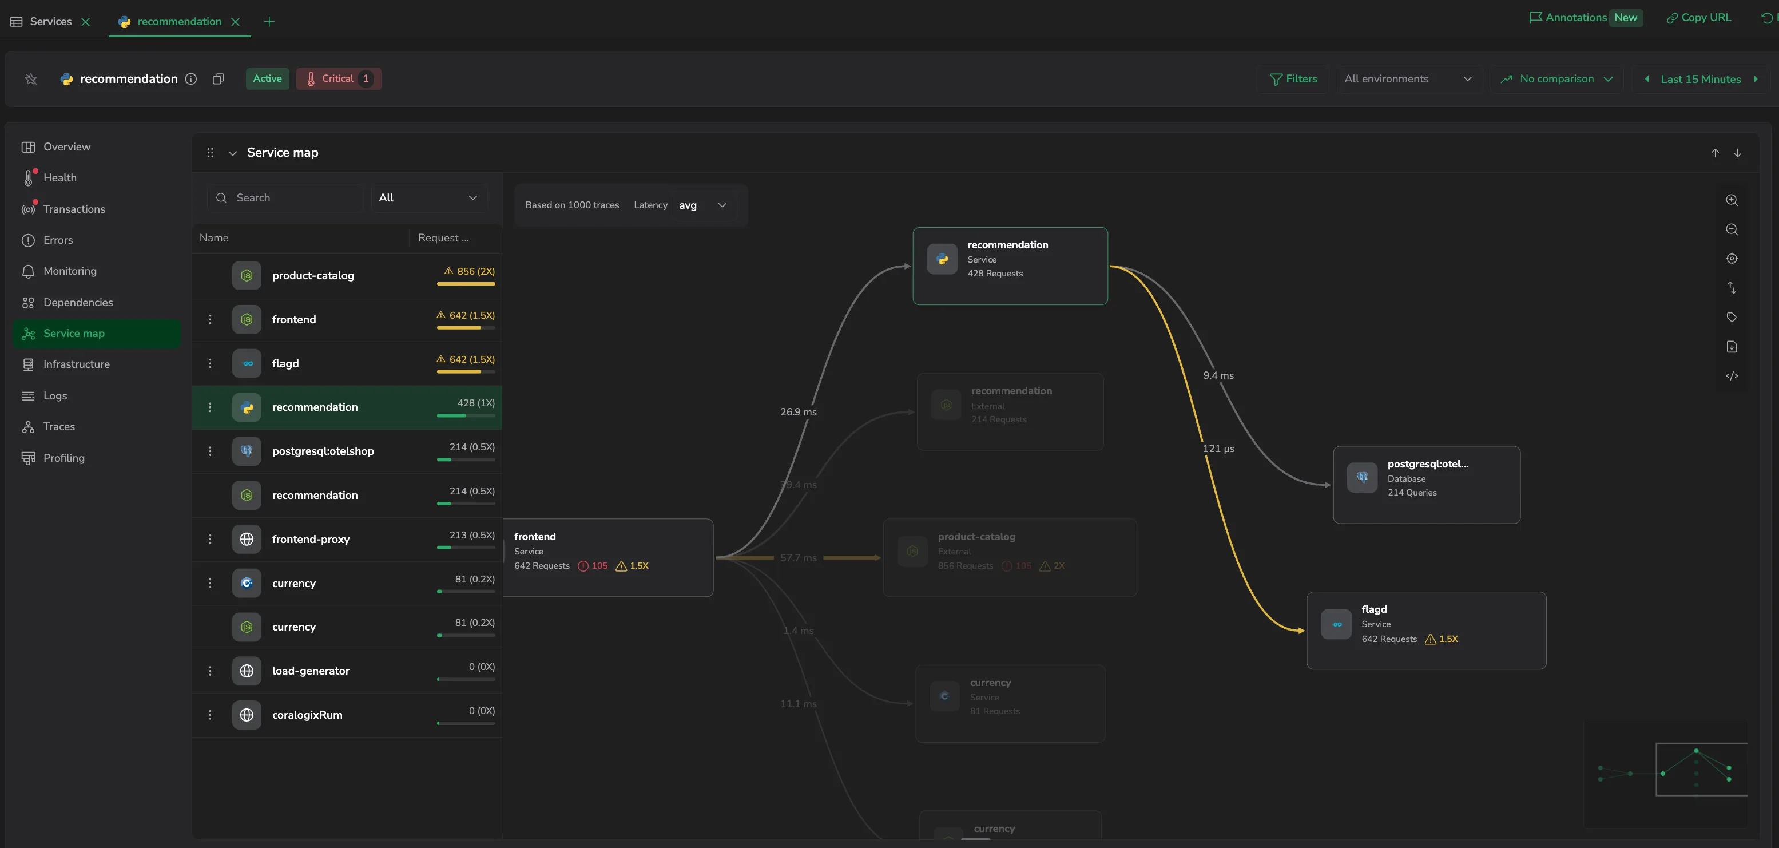
Task: Open the Last 15 Minutes time picker
Action: coord(1700,79)
